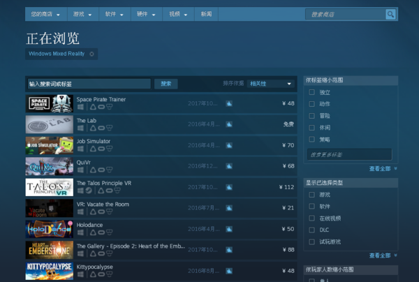Click review thumbs-up icon for QuiVr
Image resolution: width=419 pixels, height=282 pixels.
229,166
